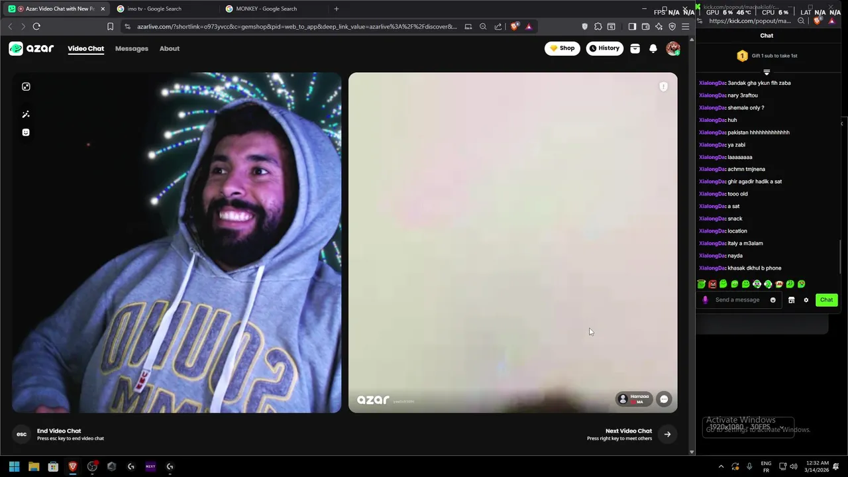Click the install-app icon in address bar

(468, 26)
